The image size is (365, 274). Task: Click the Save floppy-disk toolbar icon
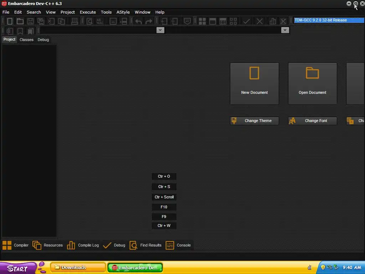(x=30, y=21)
